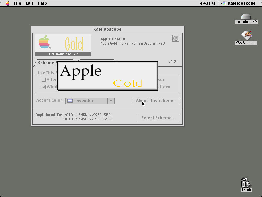This screenshot has height=197, width=262.
Task: Open the Apple menu
Action: 8,3
